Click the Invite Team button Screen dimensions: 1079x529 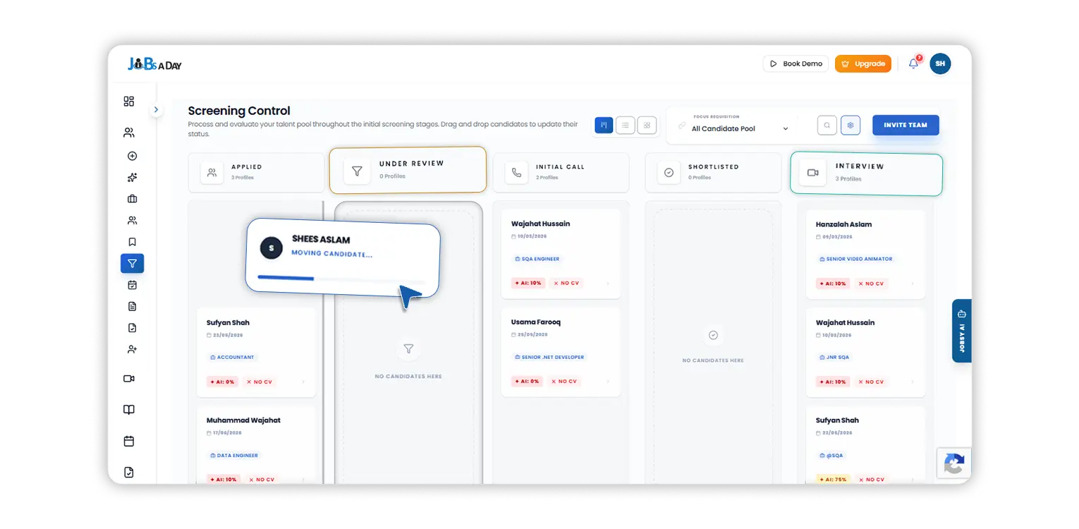[x=906, y=125]
